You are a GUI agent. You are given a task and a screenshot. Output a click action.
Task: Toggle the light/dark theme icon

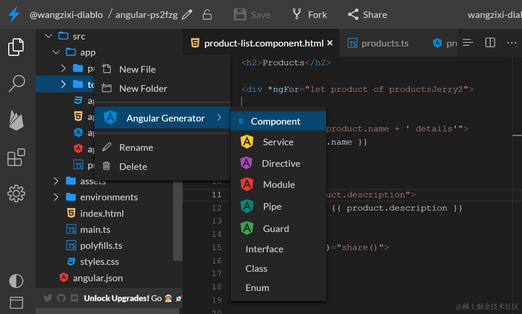[x=16, y=281]
